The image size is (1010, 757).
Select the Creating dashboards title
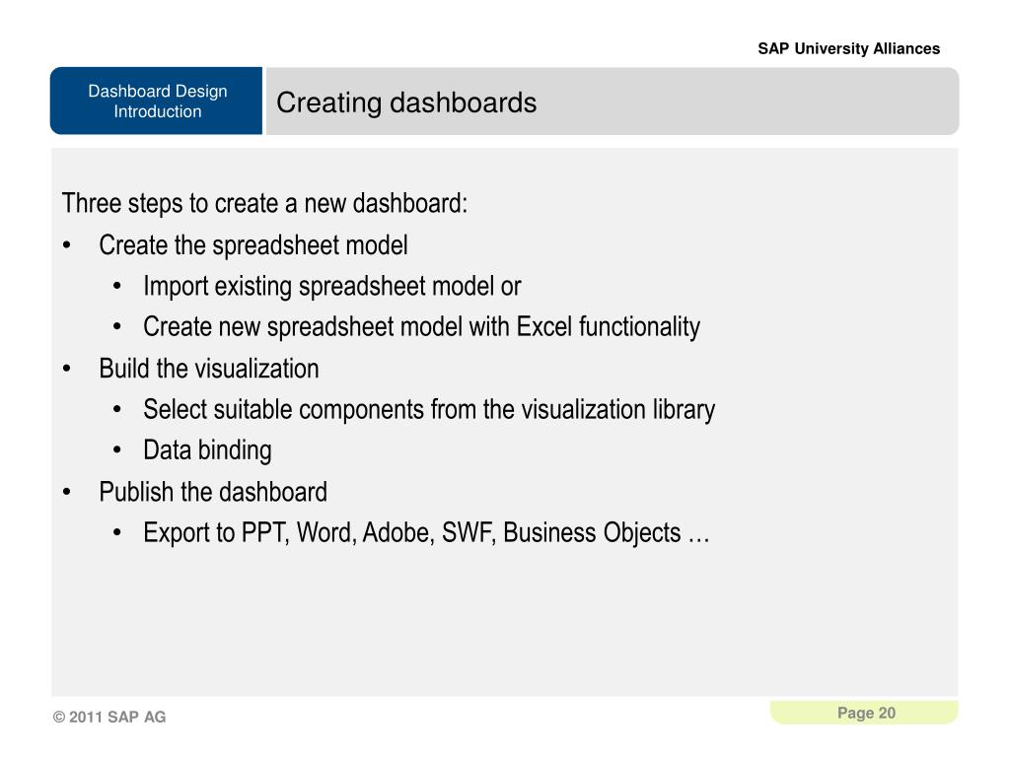click(406, 103)
